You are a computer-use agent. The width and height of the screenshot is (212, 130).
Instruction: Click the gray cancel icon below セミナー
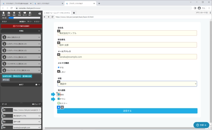pos(62,107)
